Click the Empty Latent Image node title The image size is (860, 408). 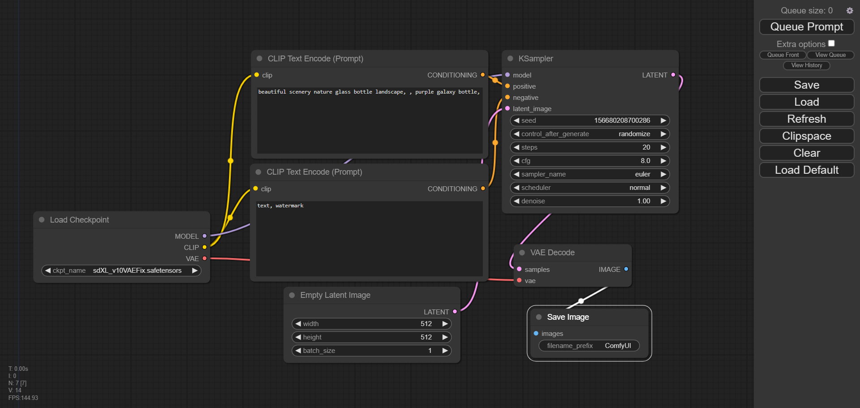click(x=335, y=295)
